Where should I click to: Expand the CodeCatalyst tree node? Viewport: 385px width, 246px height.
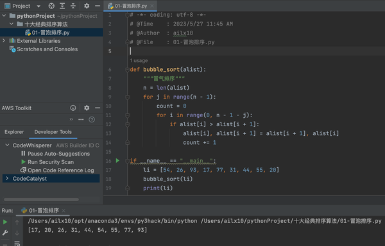point(7,178)
